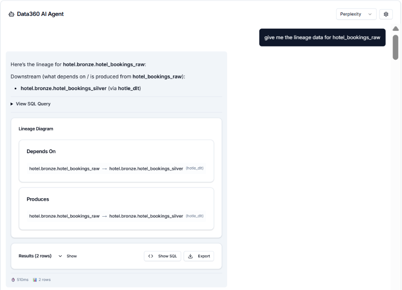Click the Show link next to Results
This screenshot has width=402, height=290.
(x=71, y=256)
